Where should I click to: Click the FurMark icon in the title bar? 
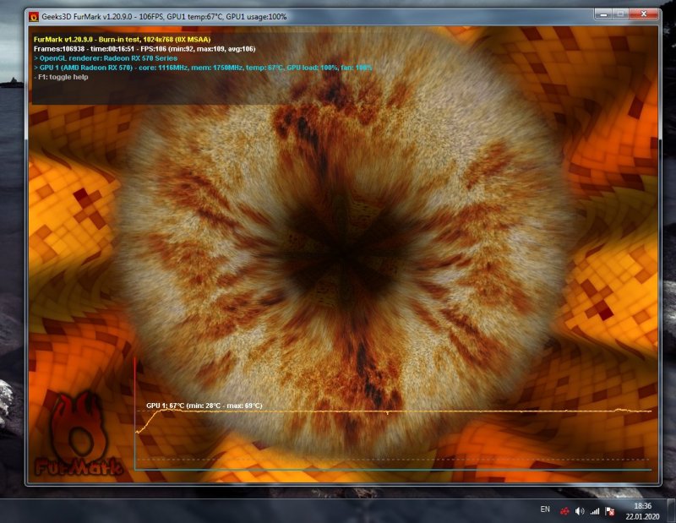[x=32, y=15]
